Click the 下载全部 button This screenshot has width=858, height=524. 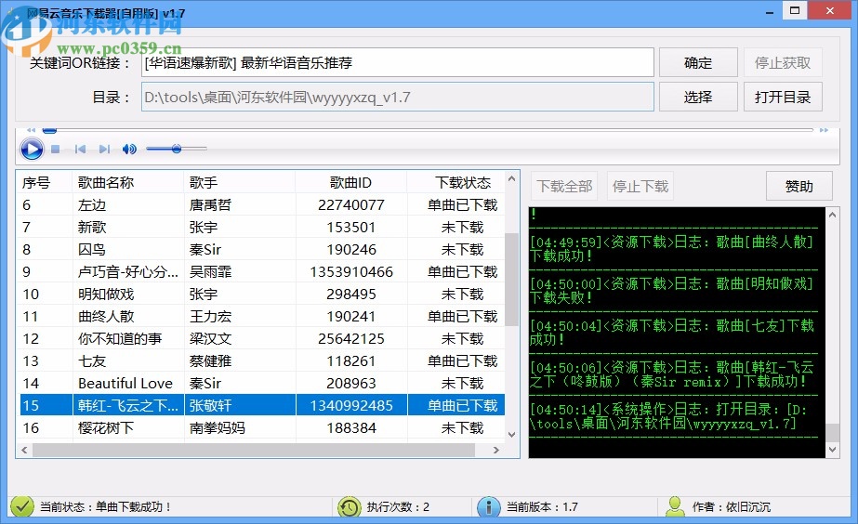tap(564, 187)
